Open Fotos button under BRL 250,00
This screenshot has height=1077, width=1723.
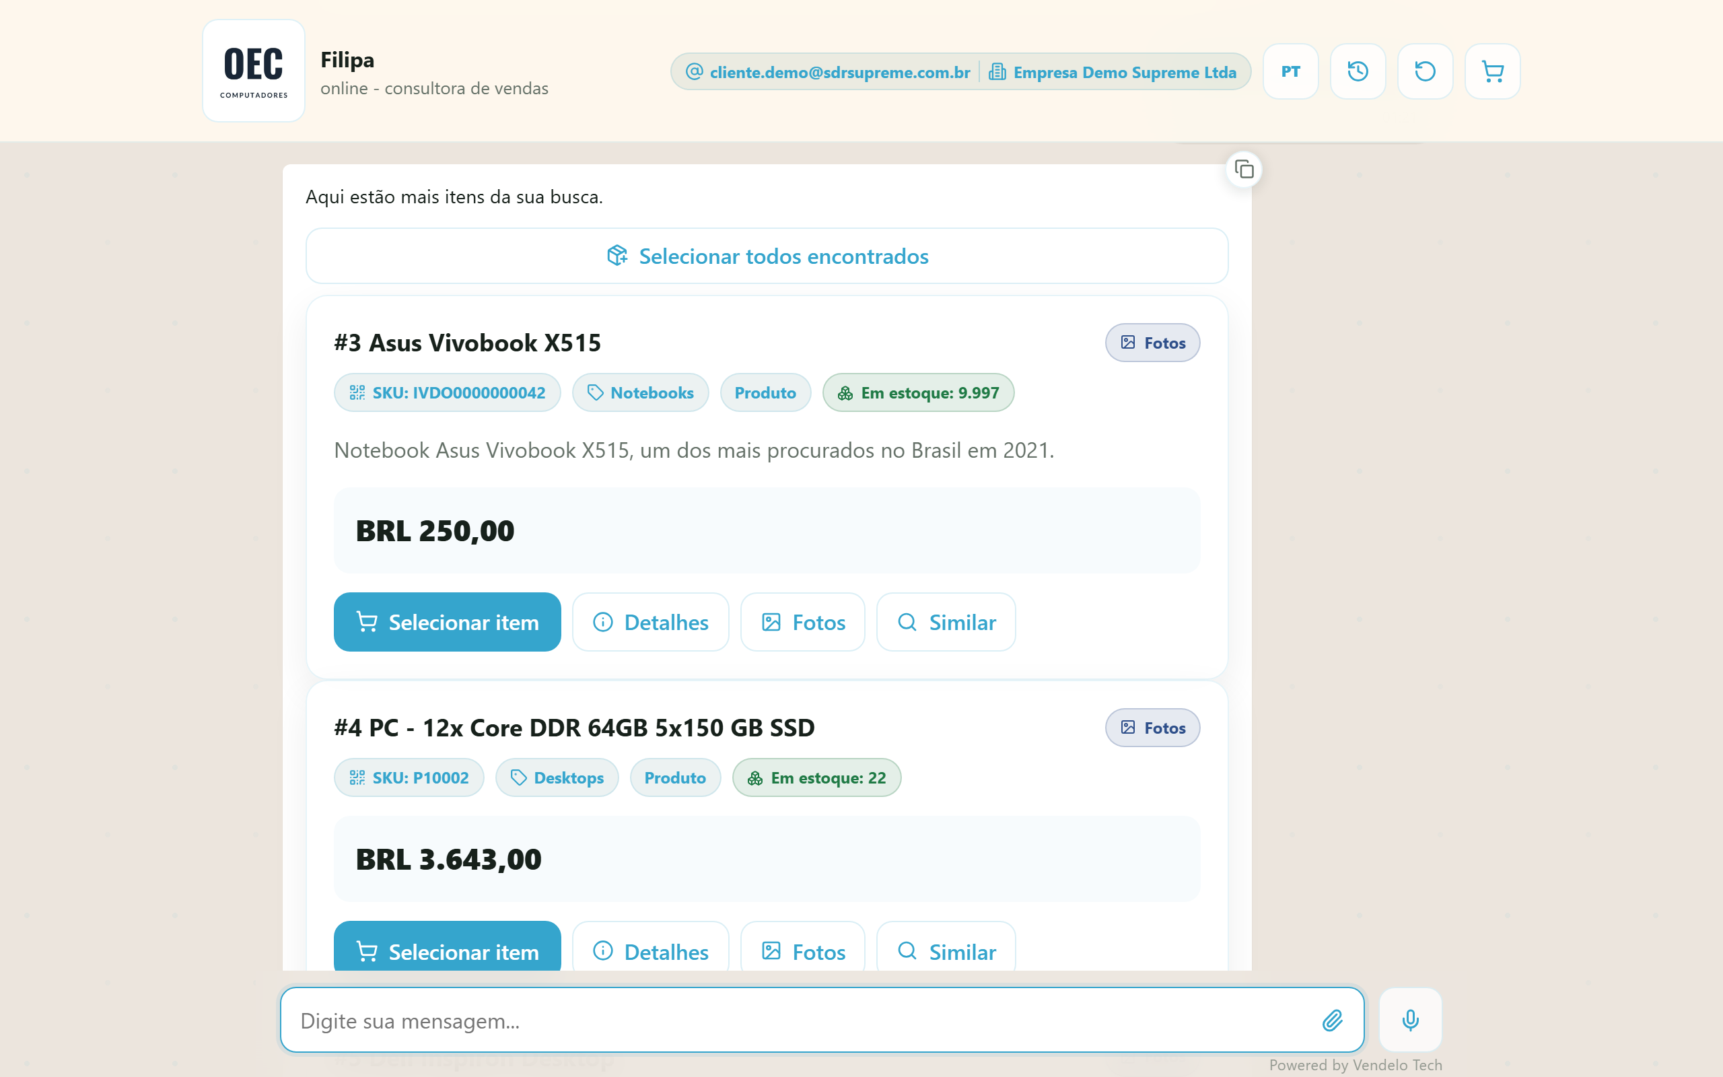pos(802,622)
